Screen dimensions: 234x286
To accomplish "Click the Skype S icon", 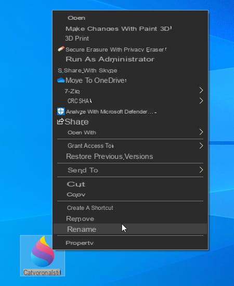I will (x=60, y=70).
